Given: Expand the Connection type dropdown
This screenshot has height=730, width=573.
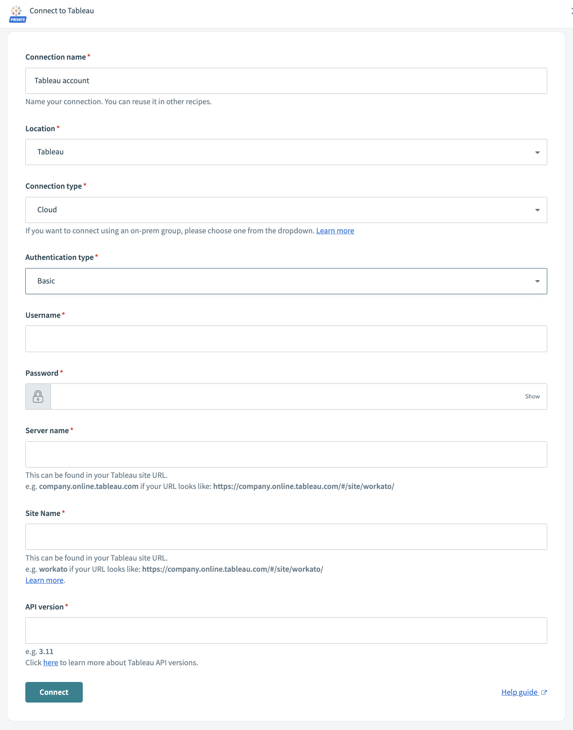Looking at the screenshot, I should pyautogui.click(x=286, y=210).
